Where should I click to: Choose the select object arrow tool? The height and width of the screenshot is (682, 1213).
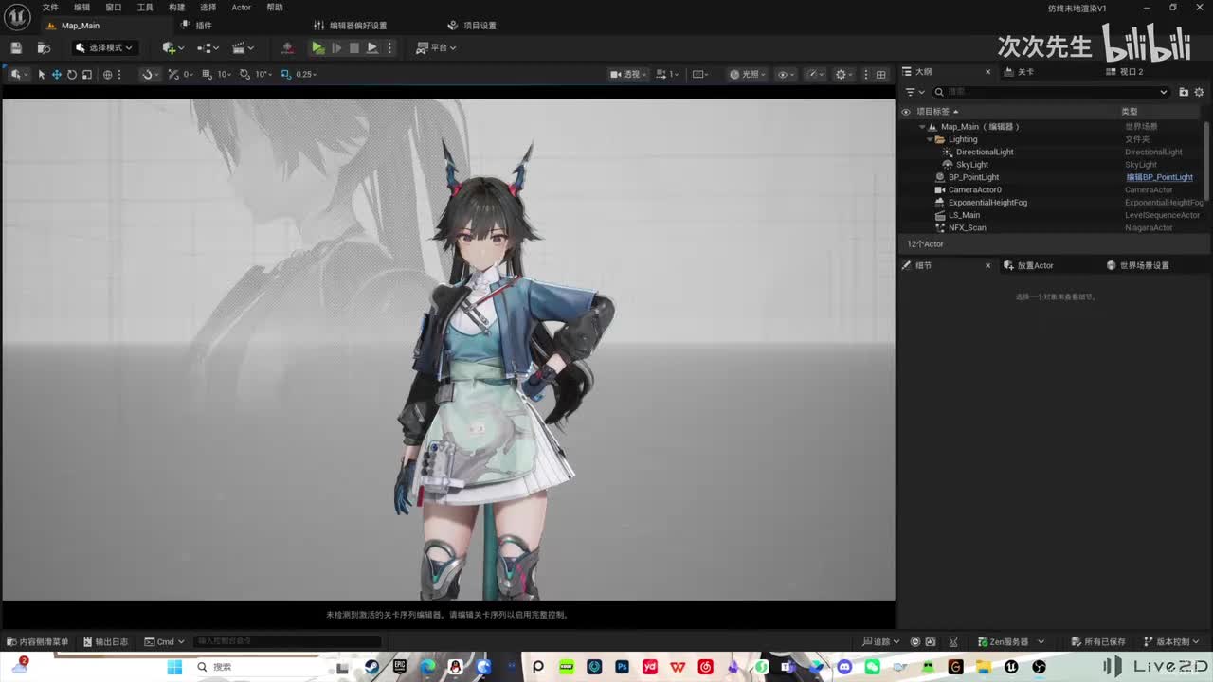42,74
